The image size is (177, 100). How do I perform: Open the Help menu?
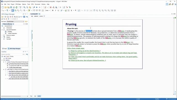tap(48, 4)
